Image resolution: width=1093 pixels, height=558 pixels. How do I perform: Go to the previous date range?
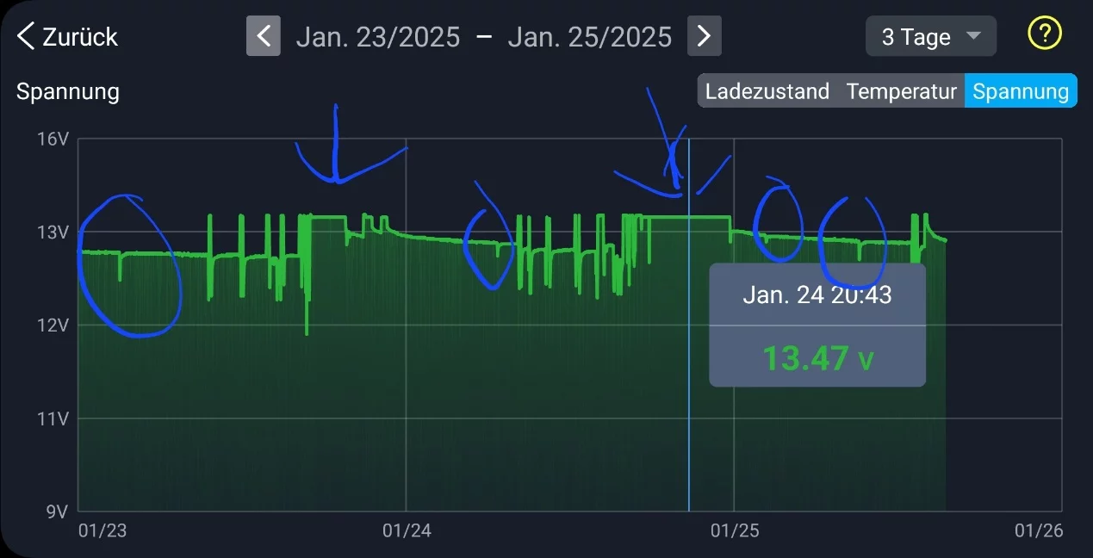tap(264, 36)
